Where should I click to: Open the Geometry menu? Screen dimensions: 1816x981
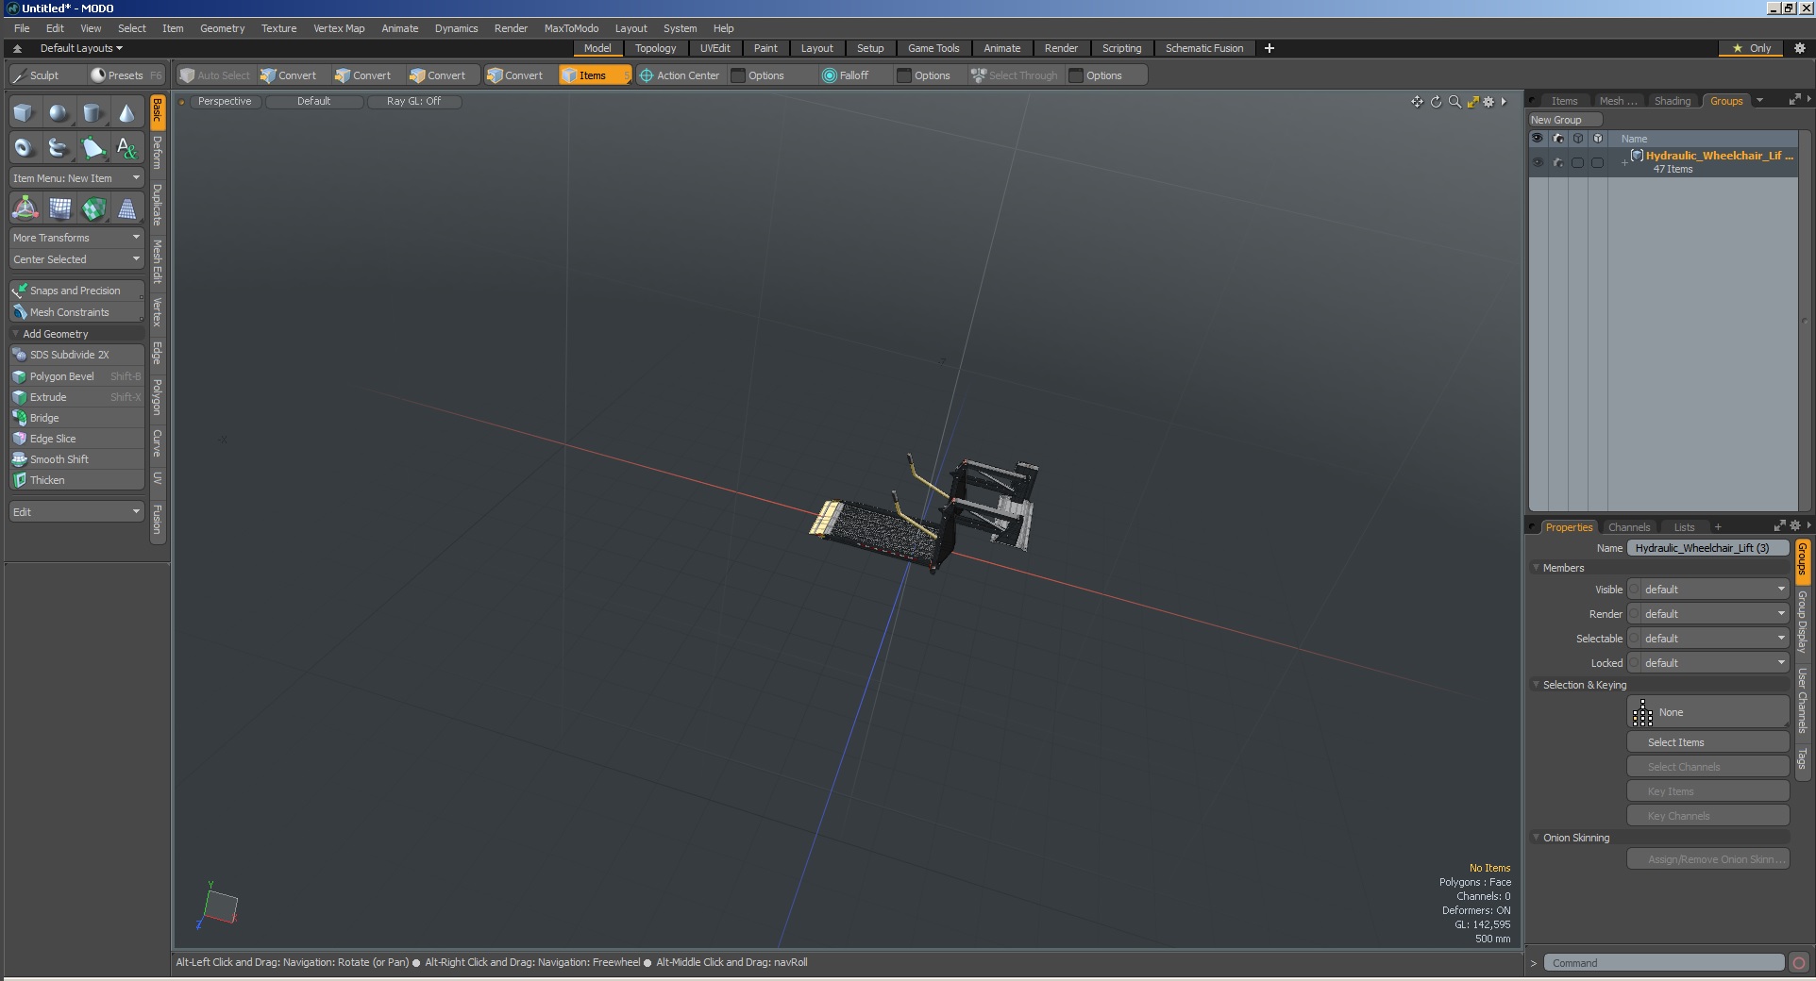pos(222,28)
